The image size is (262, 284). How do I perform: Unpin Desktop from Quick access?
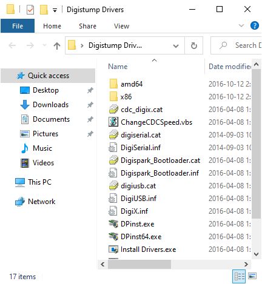[x=90, y=90]
